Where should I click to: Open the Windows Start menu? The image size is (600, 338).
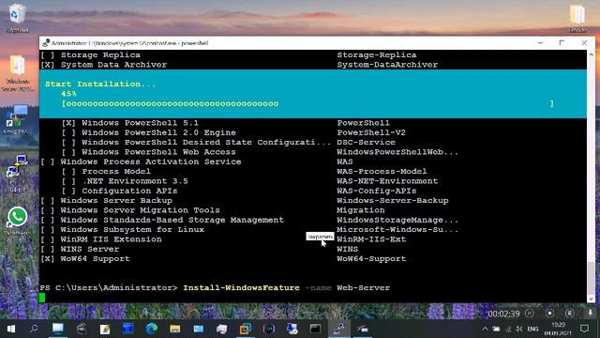point(10,329)
